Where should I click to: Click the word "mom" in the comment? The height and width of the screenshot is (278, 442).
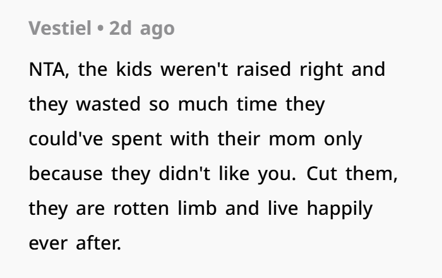pyautogui.click(x=285, y=139)
